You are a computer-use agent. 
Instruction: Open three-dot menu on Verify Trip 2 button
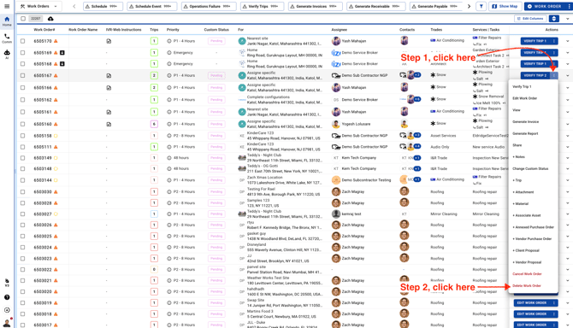(554, 75)
